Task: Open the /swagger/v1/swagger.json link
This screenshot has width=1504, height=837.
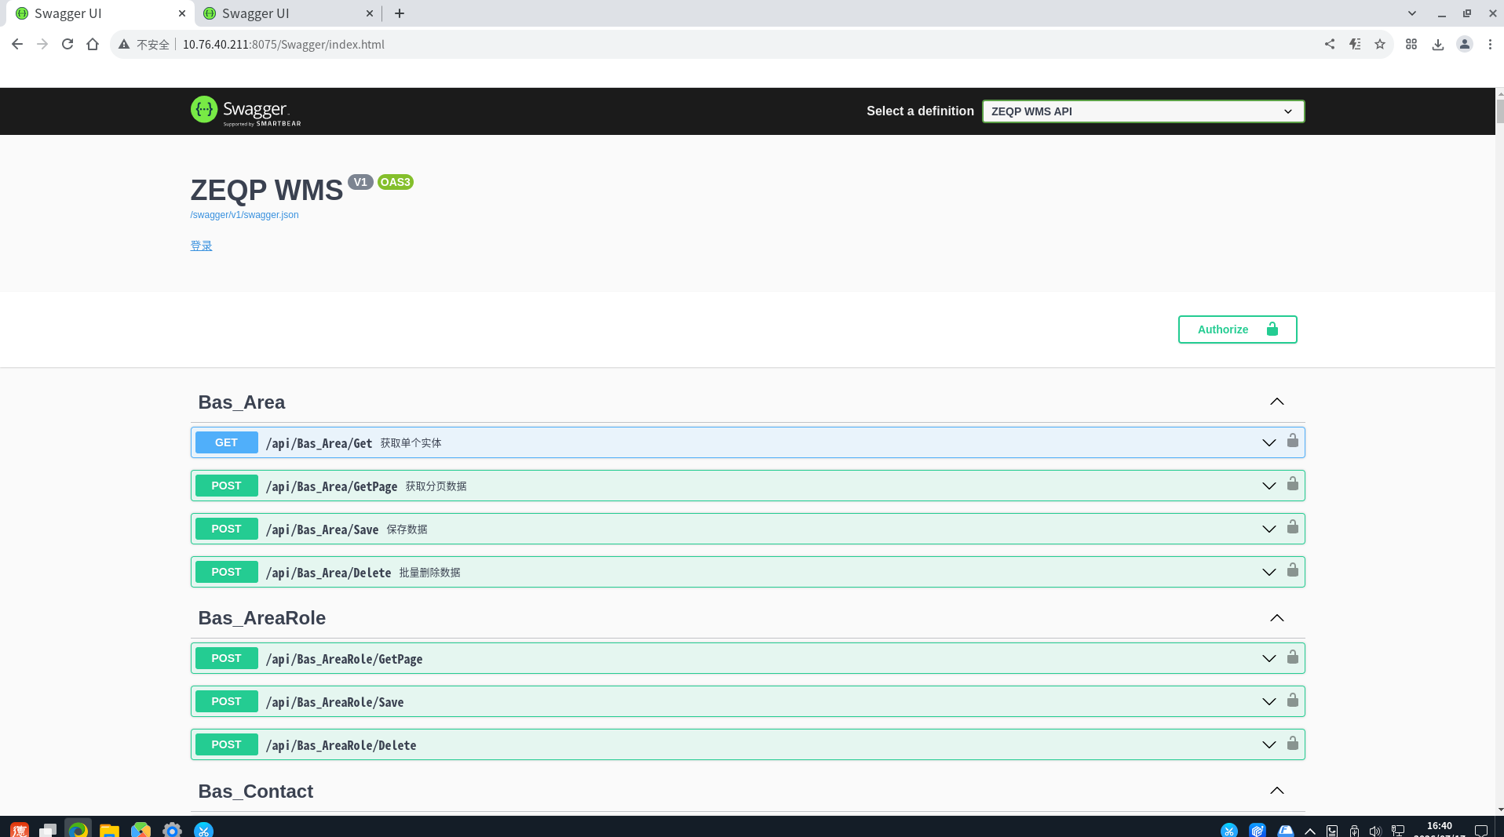Action: click(x=244, y=215)
